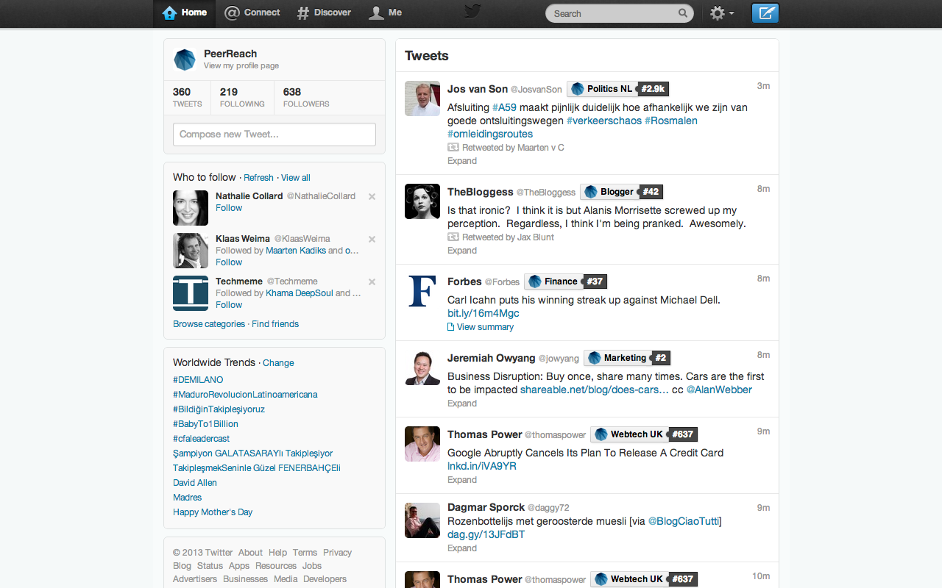The width and height of the screenshot is (942, 588).
Task: Open the Developers footer link
Action: [x=325, y=579]
